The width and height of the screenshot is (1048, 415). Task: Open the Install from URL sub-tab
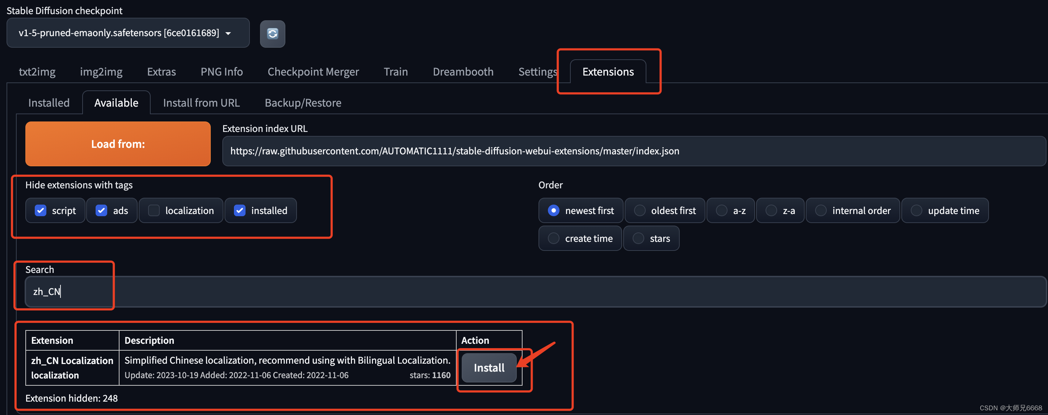[201, 103]
